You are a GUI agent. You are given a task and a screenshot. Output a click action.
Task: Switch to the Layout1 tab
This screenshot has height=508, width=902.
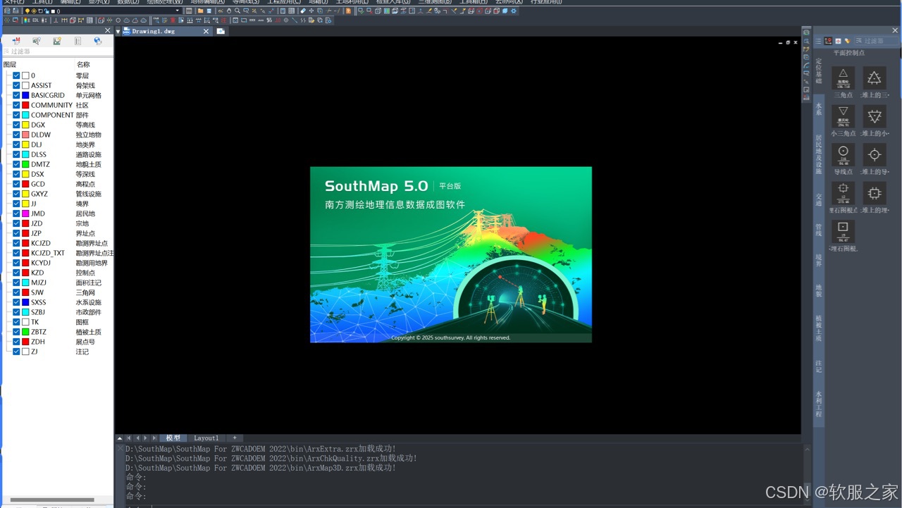tap(206, 438)
